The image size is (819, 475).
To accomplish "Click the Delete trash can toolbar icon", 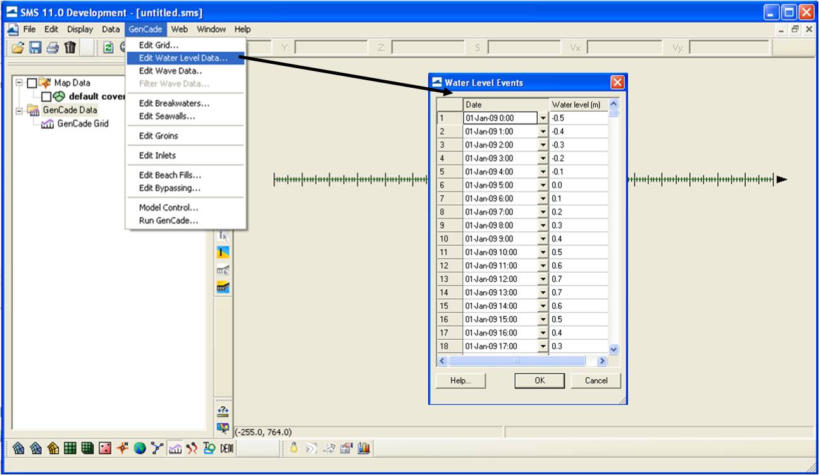I will pos(70,47).
